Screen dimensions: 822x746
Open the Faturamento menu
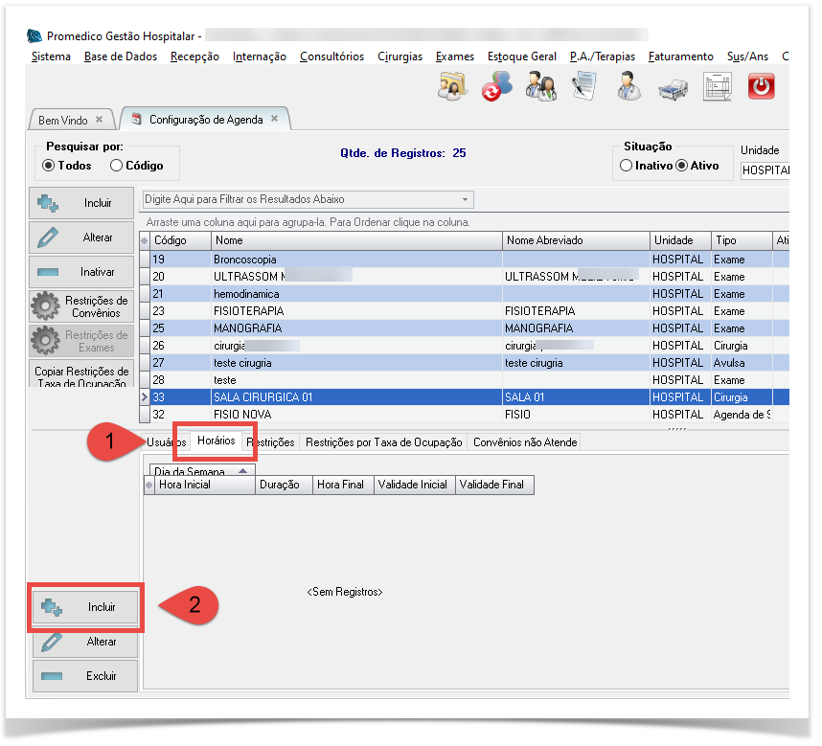pyautogui.click(x=680, y=57)
